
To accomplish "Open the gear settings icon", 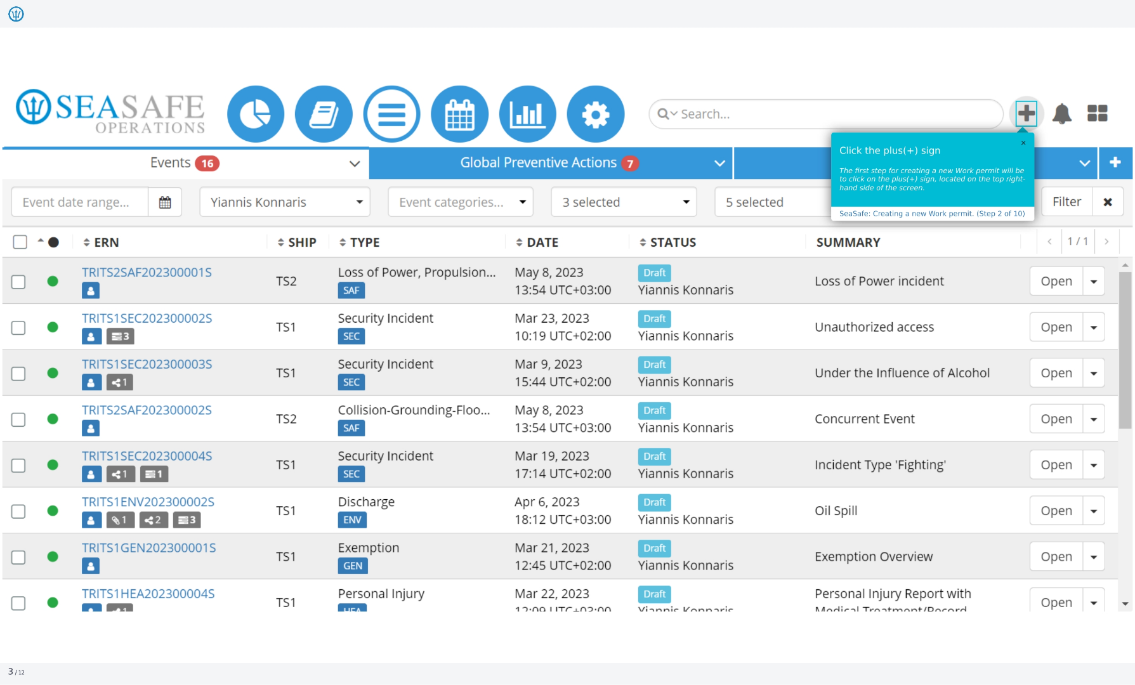I will [x=596, y=114].
